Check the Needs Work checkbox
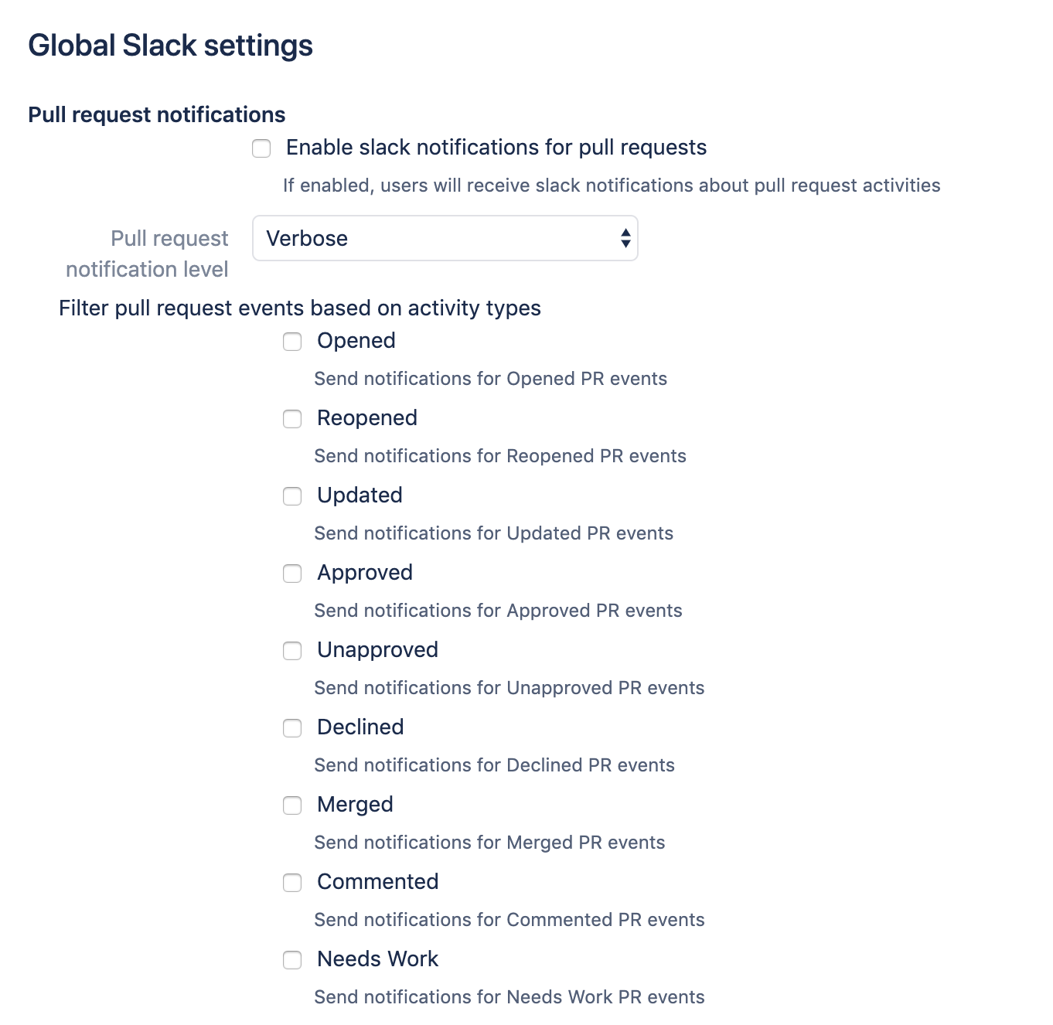This screenshot has height=1025, width=1053. point(292,960)
